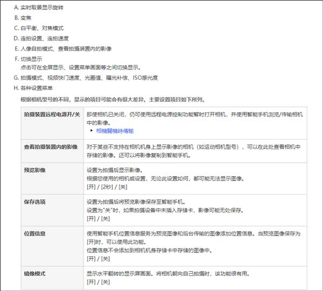The width and height of the screenshot is (323, 291).
Task: Click the [开] / [2秒] / [关] options text
Action: [x=107, y=186]
